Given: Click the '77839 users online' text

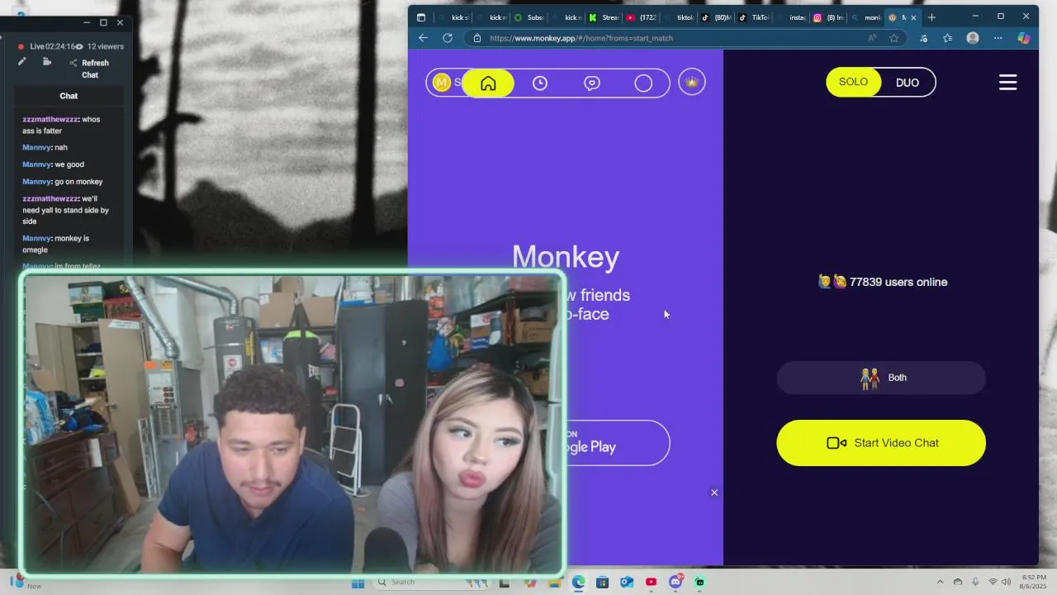Looking at the screenshot, I should pyautogui.click(x=898, y=282).
